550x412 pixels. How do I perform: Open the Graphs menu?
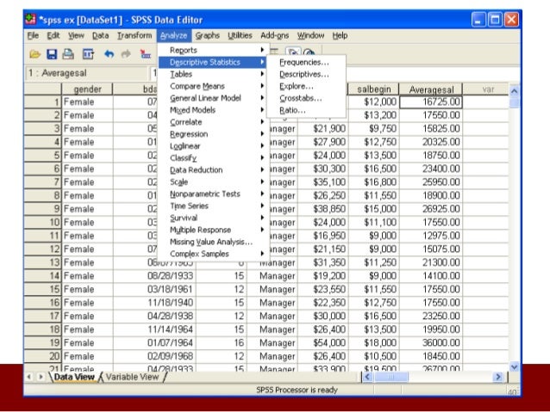tap(207, 35)
